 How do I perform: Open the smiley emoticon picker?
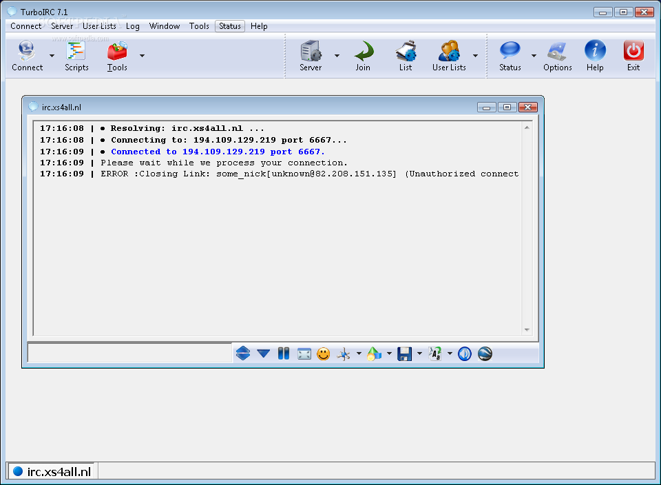[324, 354]
